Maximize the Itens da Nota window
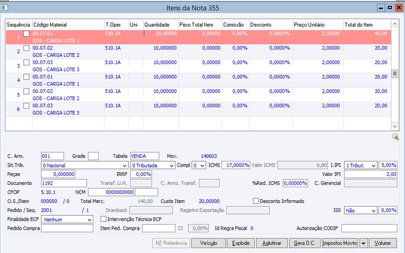 coord(389,9)
